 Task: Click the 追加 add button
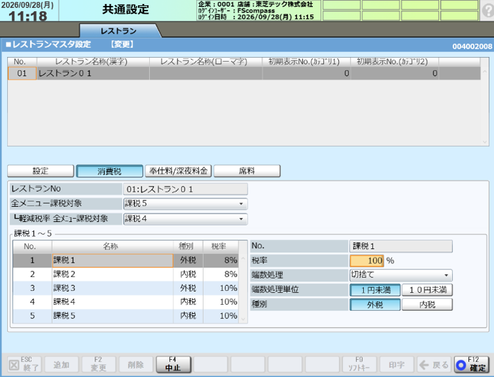[62, 365]
